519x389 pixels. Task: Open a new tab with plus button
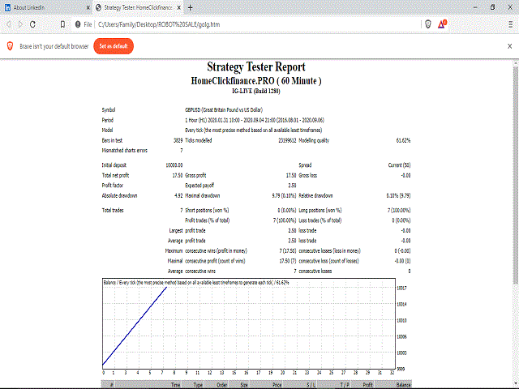click(x=191, y=7)
